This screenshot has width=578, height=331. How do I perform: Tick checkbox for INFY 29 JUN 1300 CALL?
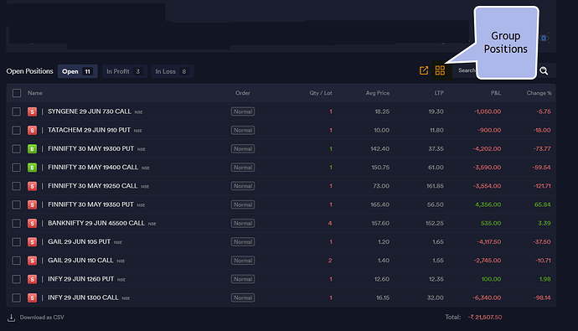click(16, 297)
